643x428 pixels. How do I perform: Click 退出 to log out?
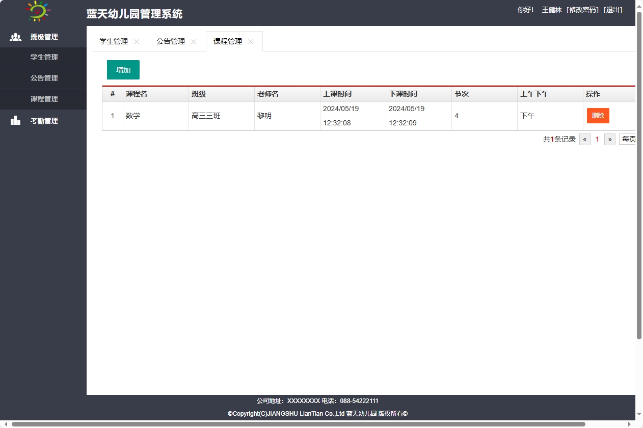tap(613, 9)
